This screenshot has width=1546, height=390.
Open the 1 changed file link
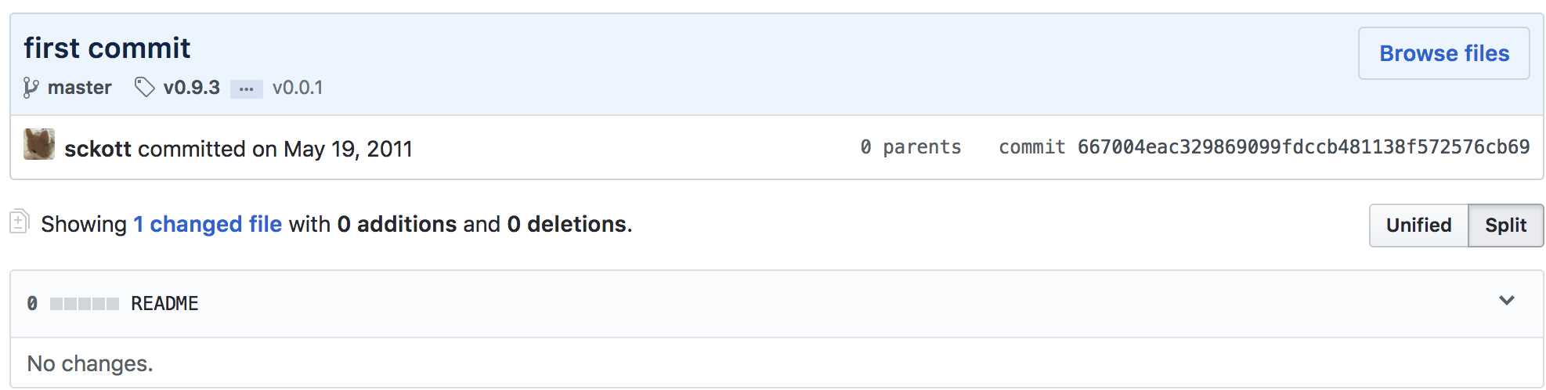[208, 224]
